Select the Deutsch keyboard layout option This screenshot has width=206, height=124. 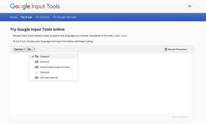pos(45,62)
